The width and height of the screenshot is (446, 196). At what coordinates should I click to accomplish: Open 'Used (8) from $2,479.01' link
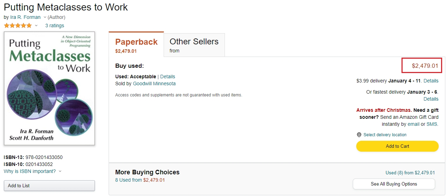coord(410,173)
